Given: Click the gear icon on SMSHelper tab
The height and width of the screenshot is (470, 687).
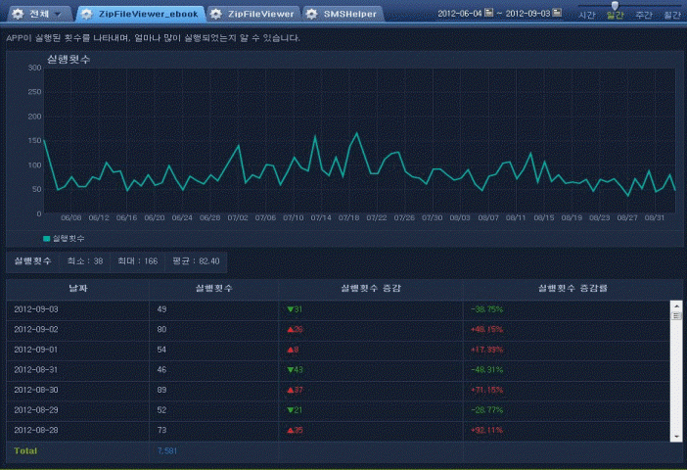Looking at the screenshot, I should click(x=311, y=14).
